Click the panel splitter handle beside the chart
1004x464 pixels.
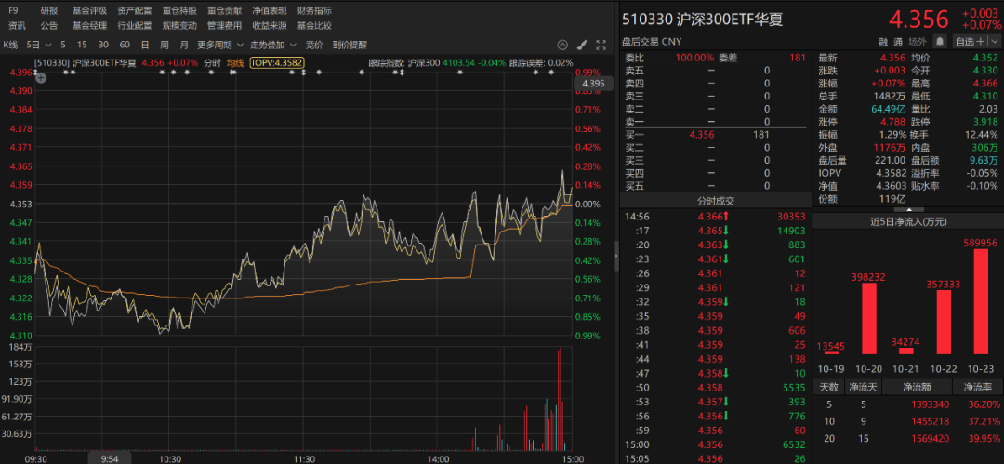pyautogui.click(x=616, y=257)
